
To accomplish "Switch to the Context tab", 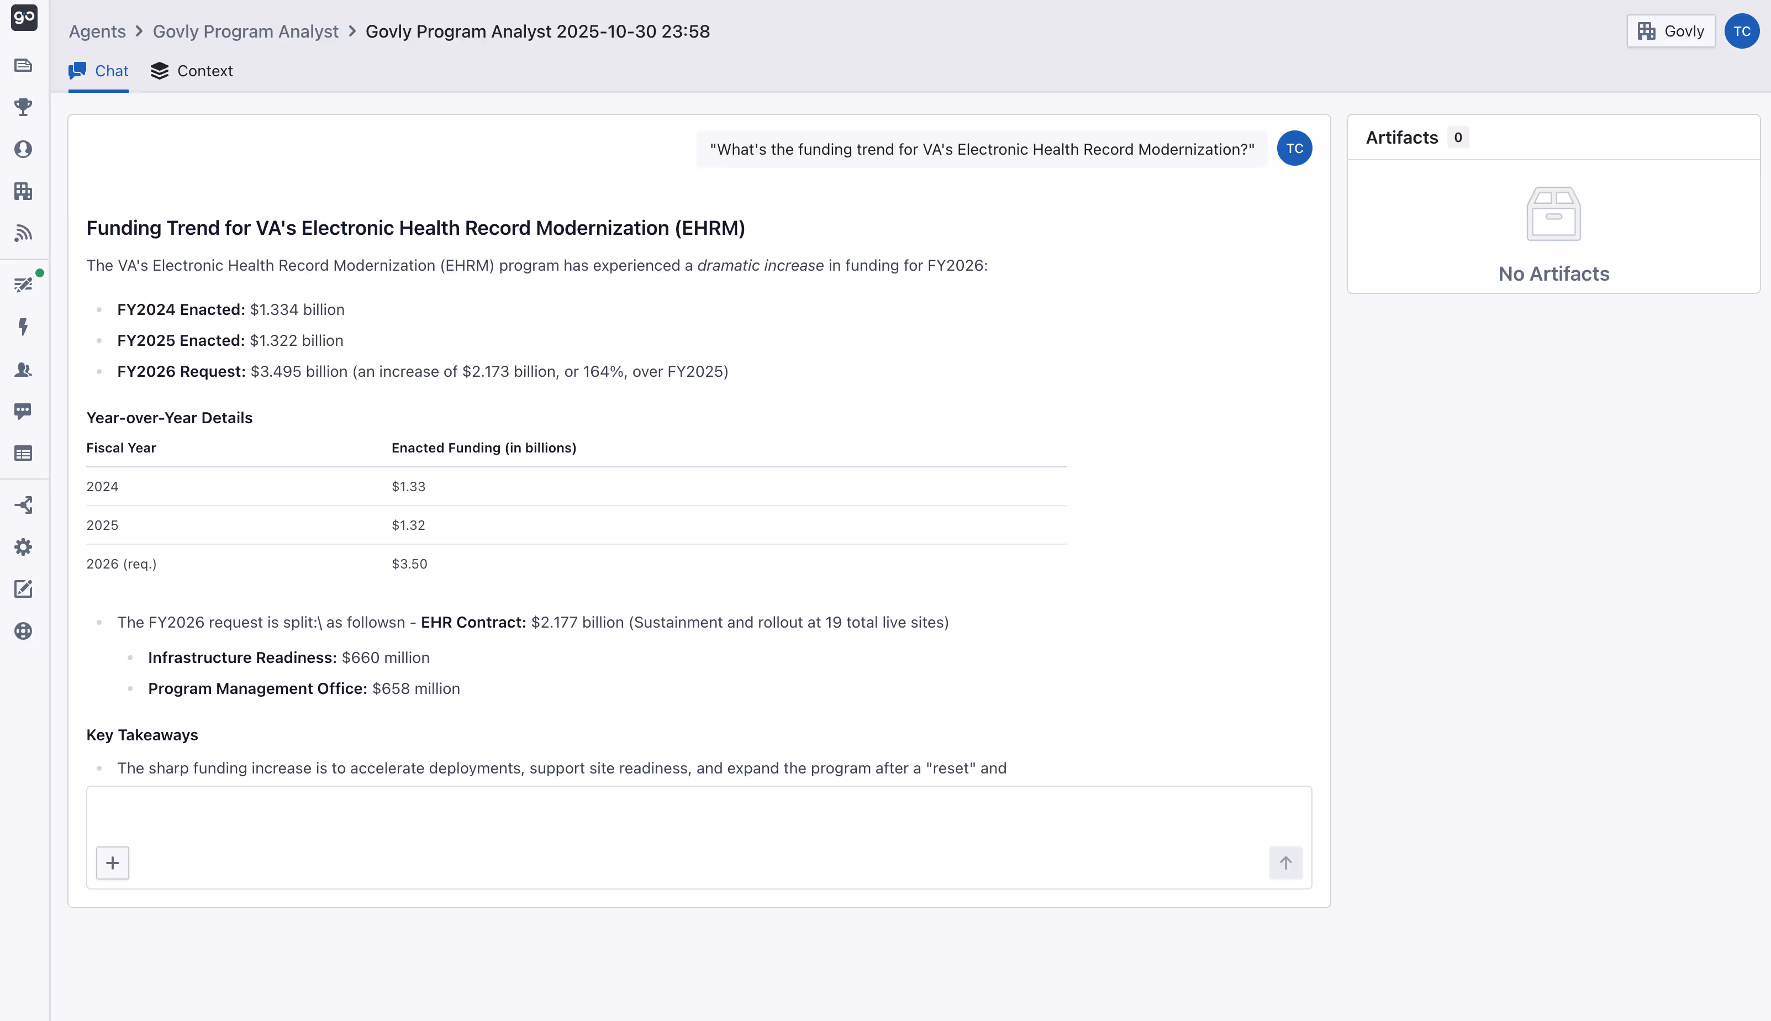I will point(191,71).
